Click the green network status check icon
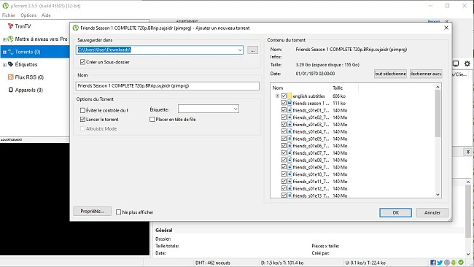This screenshot has width=474, height=267. point(461,263)
